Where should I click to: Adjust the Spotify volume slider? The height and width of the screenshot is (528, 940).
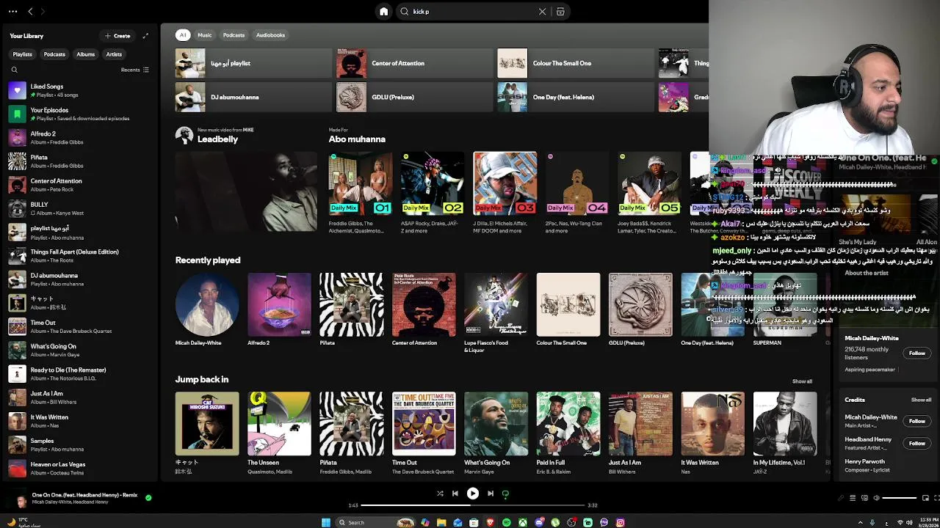[900, 498]
